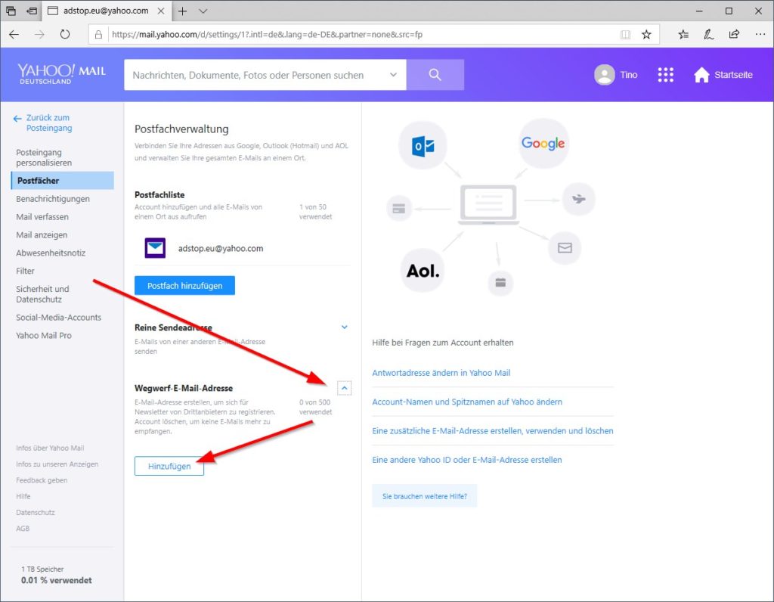Open Social-Media-Accounts settings

[x=59, y=318]
